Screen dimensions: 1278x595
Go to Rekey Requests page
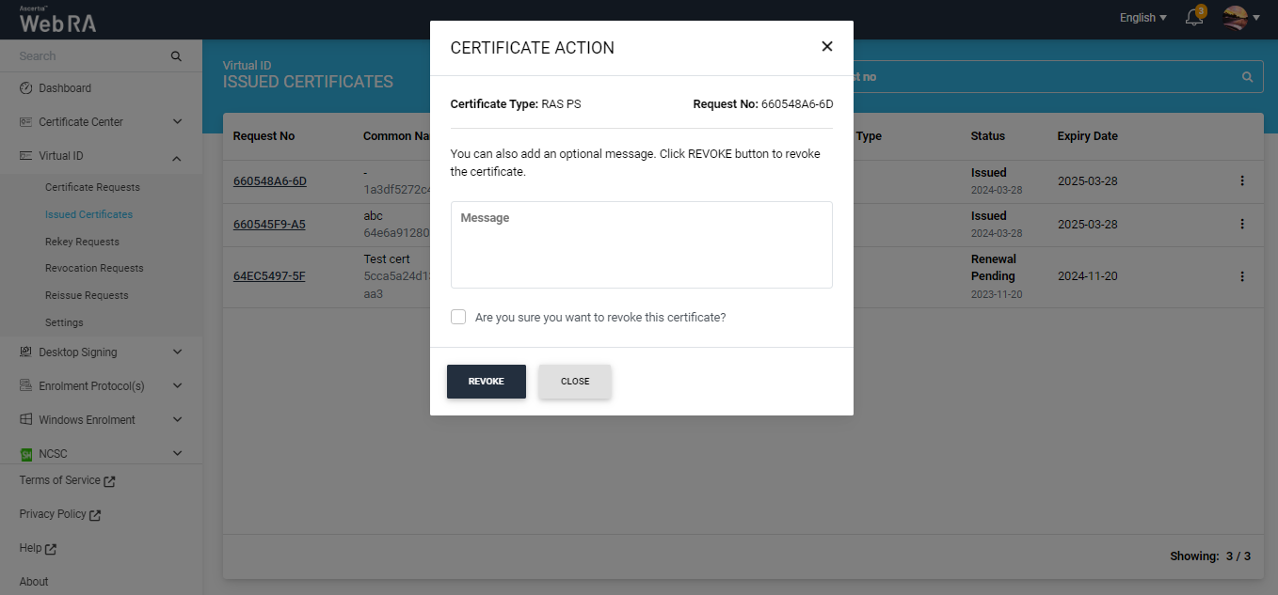82,242
